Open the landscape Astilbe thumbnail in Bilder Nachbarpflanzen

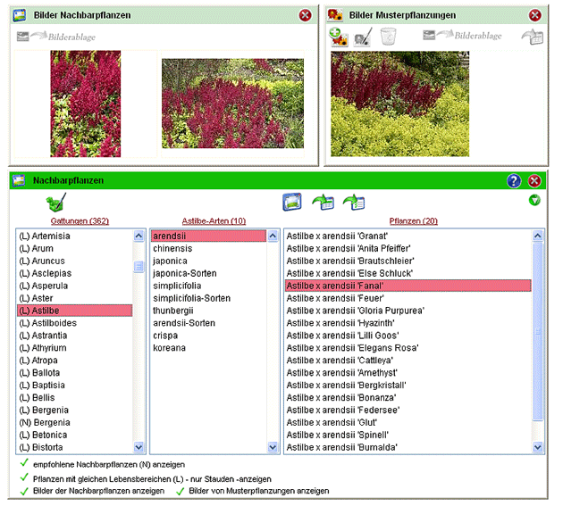coord(232,104)
